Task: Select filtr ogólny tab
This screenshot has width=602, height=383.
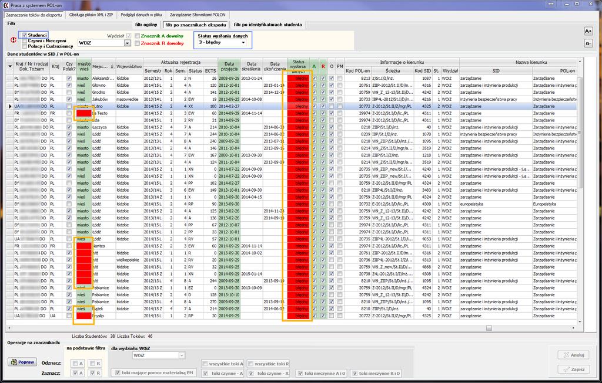Action: tap(146, 25)
